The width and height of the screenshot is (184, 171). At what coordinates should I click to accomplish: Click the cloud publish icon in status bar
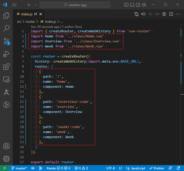coord(33,168)
